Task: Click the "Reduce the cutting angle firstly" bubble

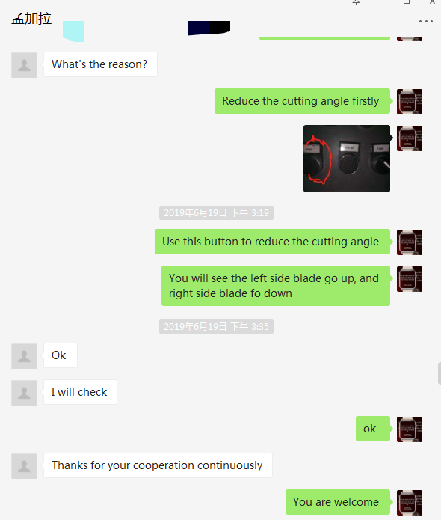Action: click(302, 101)
